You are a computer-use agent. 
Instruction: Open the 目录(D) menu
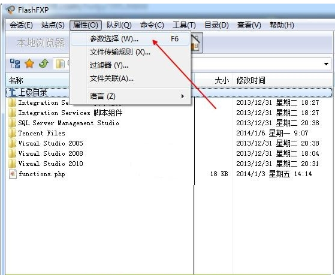pyautogui.click(x=216, y=25)
